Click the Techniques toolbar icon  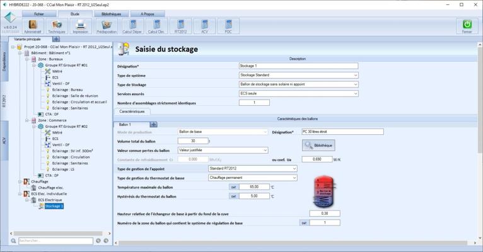click(x=56, y=26)
